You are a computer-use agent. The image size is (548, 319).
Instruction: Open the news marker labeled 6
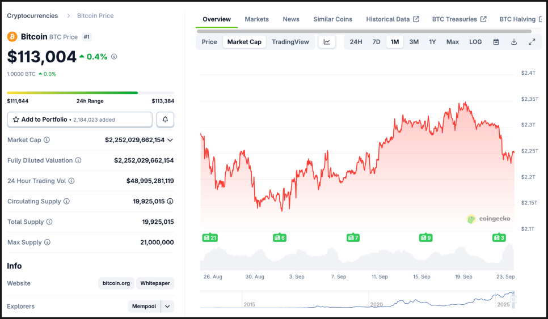[280, 237]
